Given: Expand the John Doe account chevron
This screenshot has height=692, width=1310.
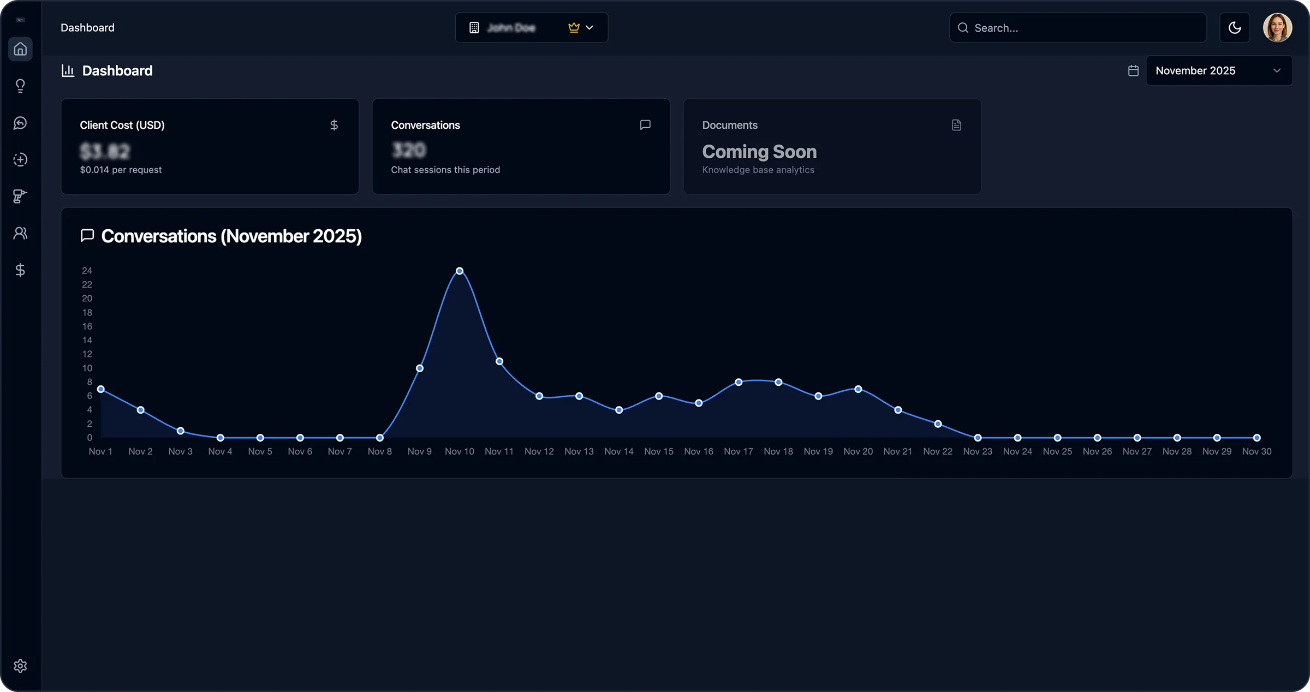Looking at the screenshot, I should click(x=589, y=27).
